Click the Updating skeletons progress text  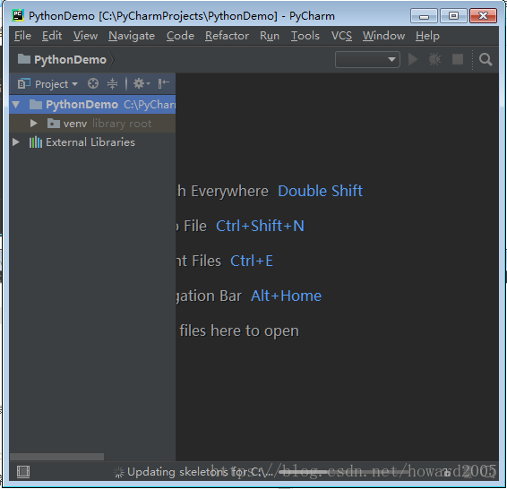(200, 472)
